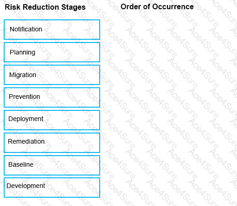The height and width of the screenshot is (206, 237).
Task: Select the Deployment stage item
Action: (x=52, y=120)
